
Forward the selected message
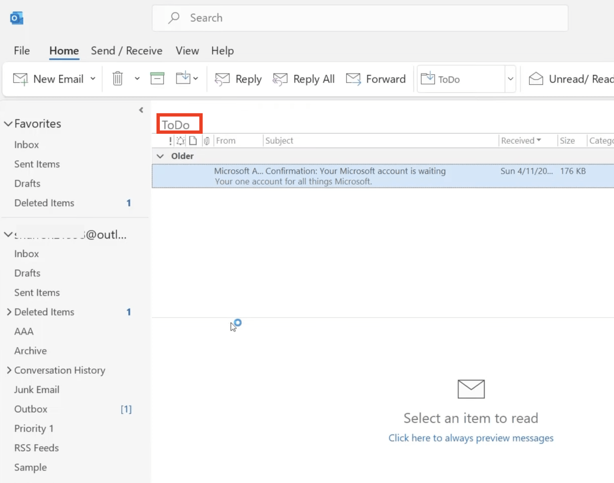[353, 79]
